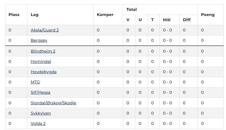Click the Total group header
Viewport: 226px width, 130px height.
(132, 9)
